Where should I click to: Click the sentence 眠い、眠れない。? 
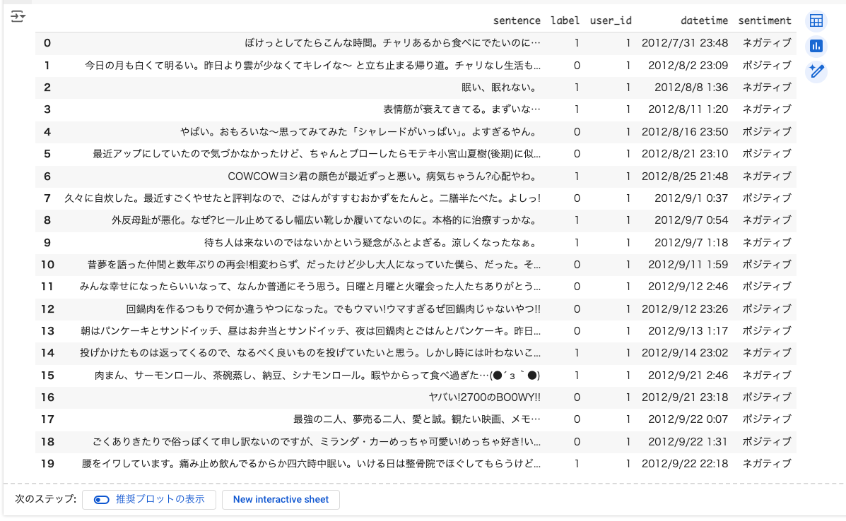coord(500,88)
